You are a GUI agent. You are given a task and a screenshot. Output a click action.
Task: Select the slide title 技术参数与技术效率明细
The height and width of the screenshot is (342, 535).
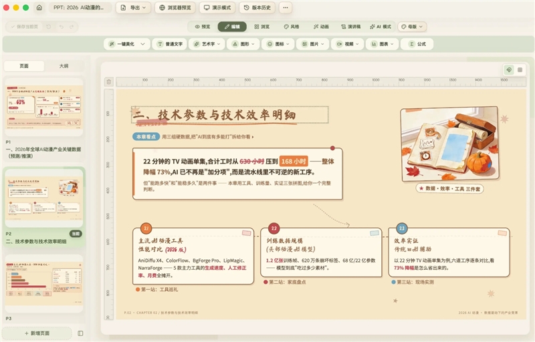pos(230,115)
